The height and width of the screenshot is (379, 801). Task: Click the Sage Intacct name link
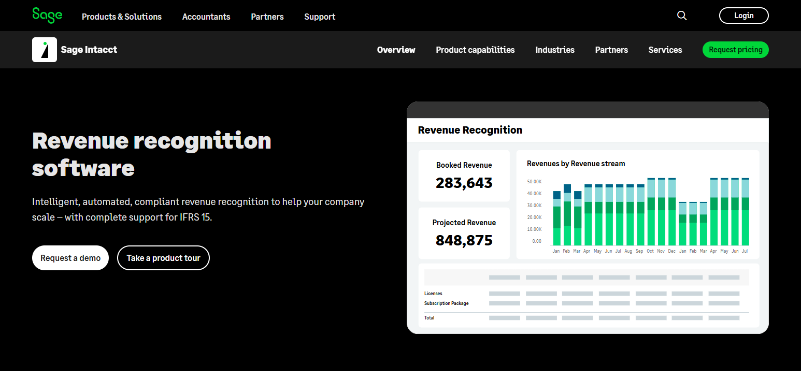click(x=89, y=50)
